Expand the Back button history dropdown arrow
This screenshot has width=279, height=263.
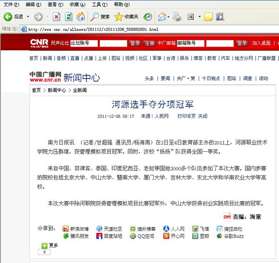point(28,17)
